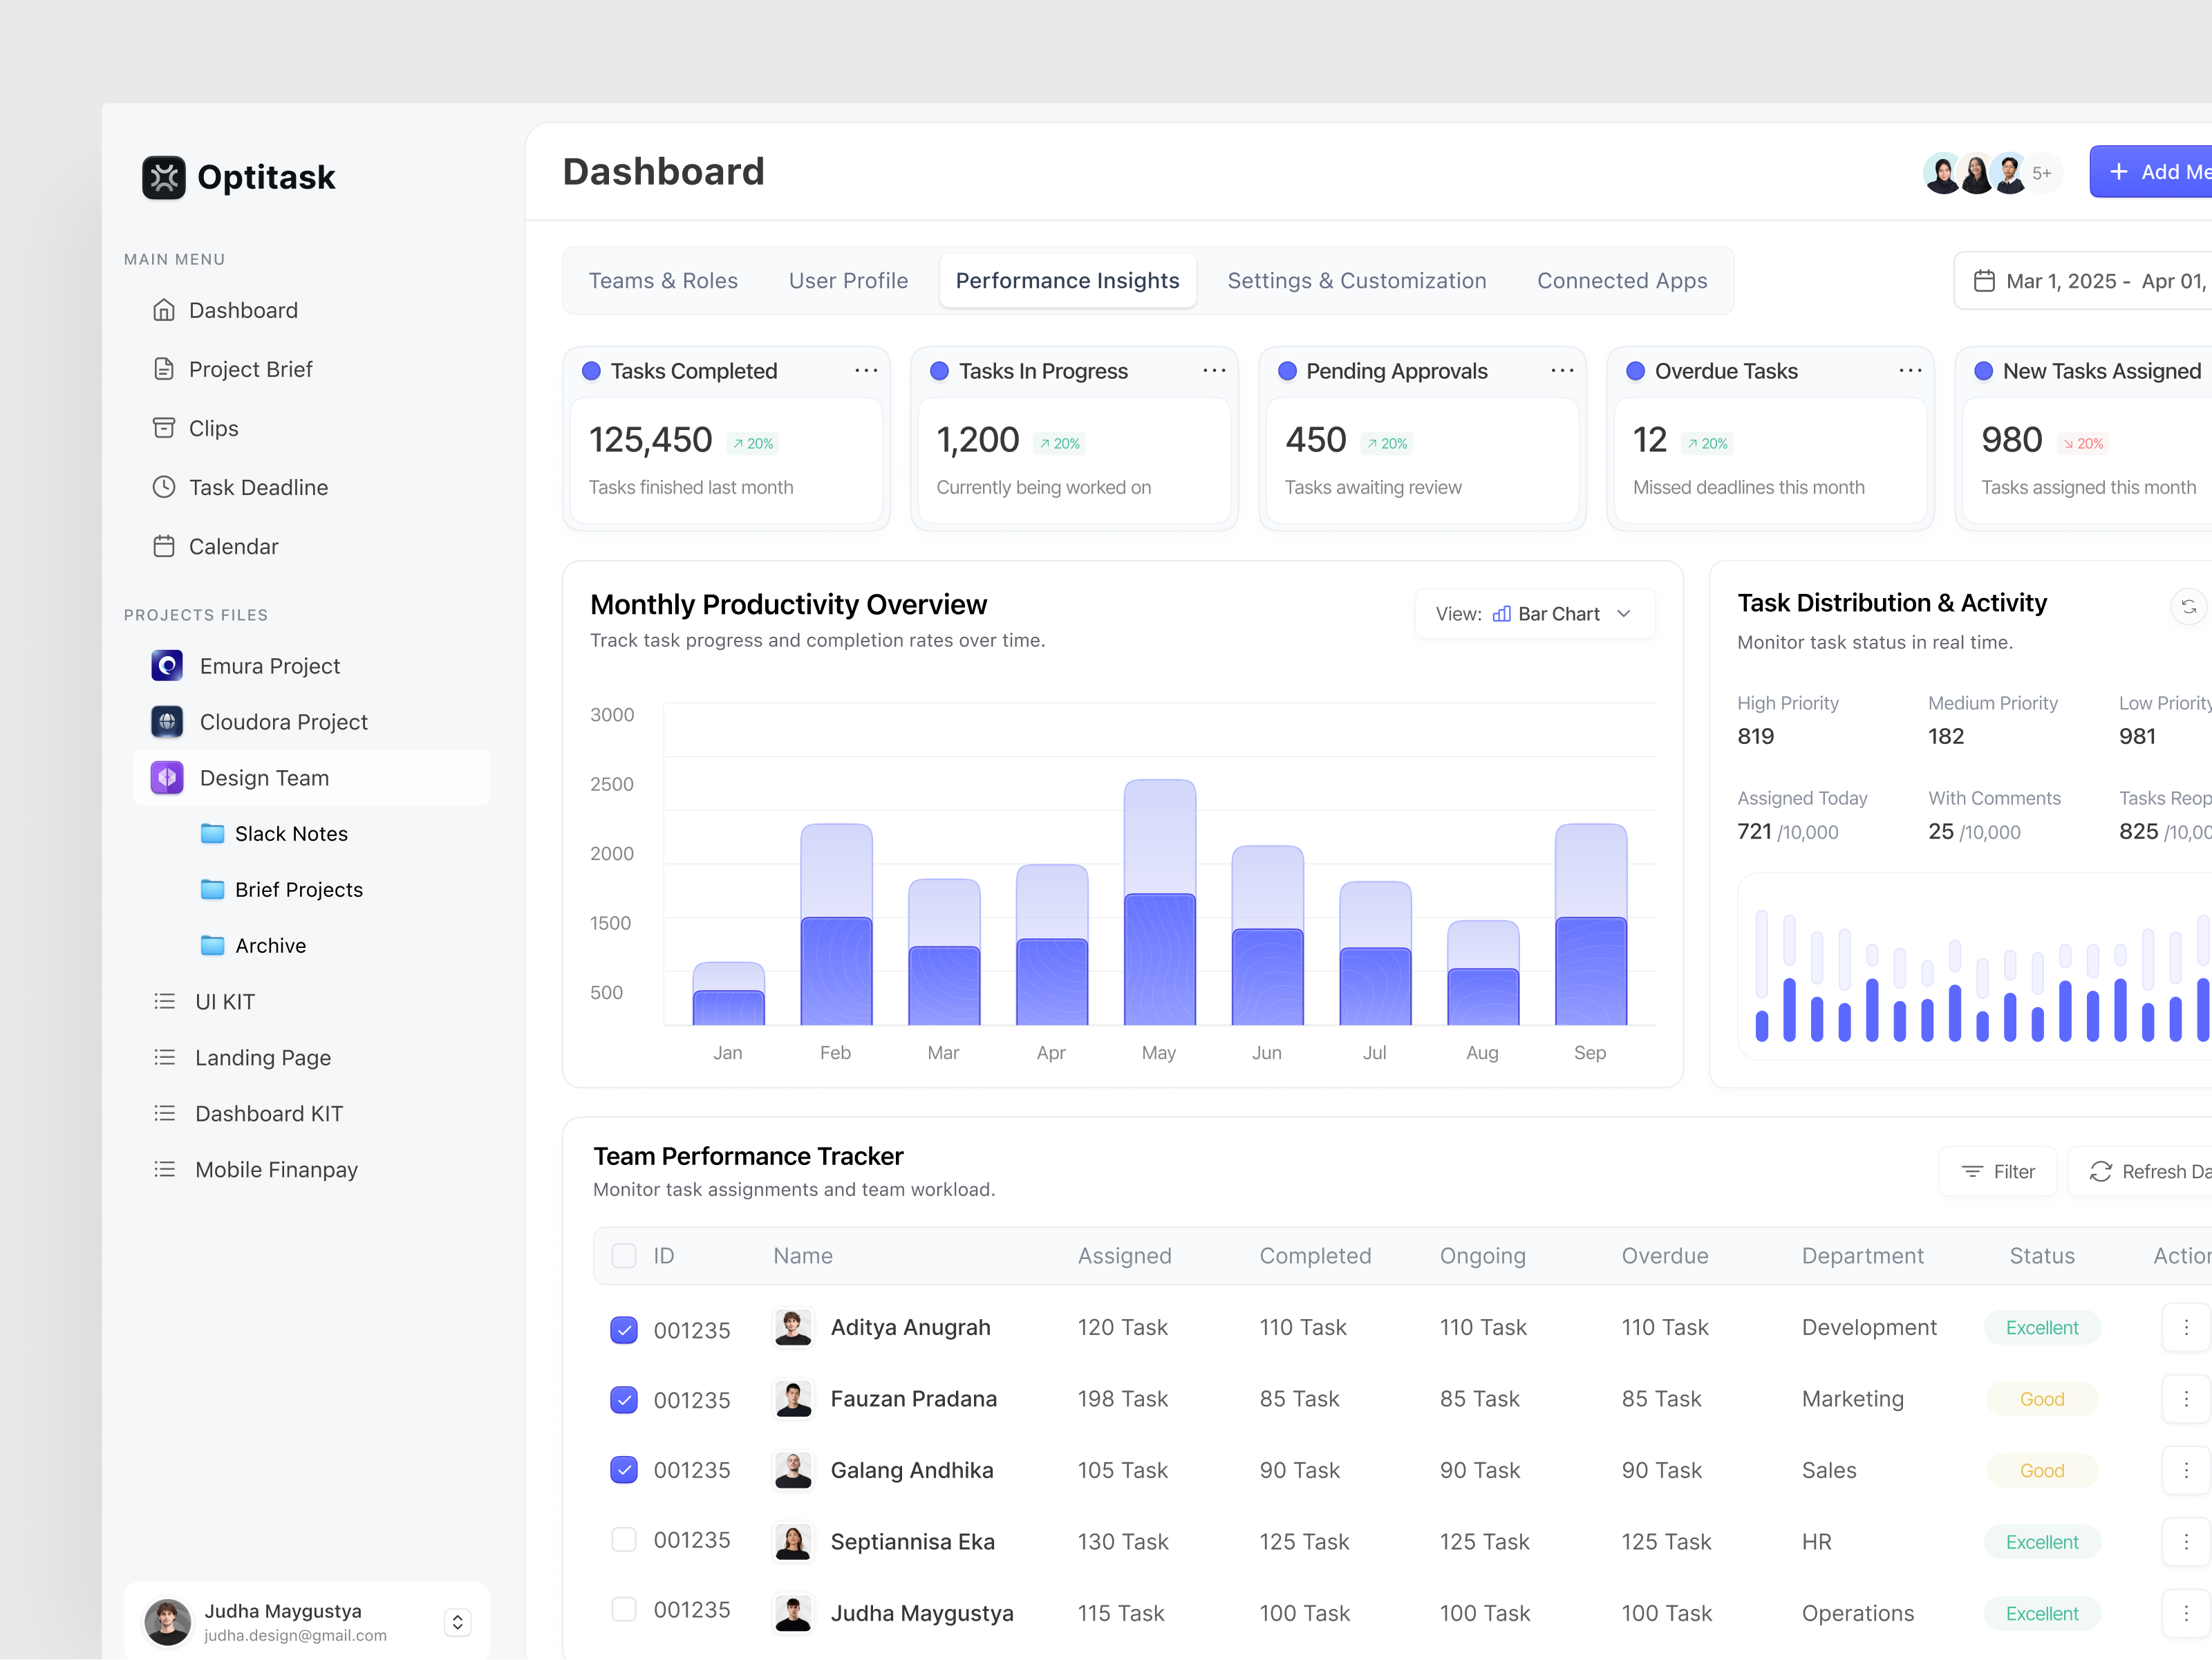Open the Slack Notes folder icon

[212, 833]
